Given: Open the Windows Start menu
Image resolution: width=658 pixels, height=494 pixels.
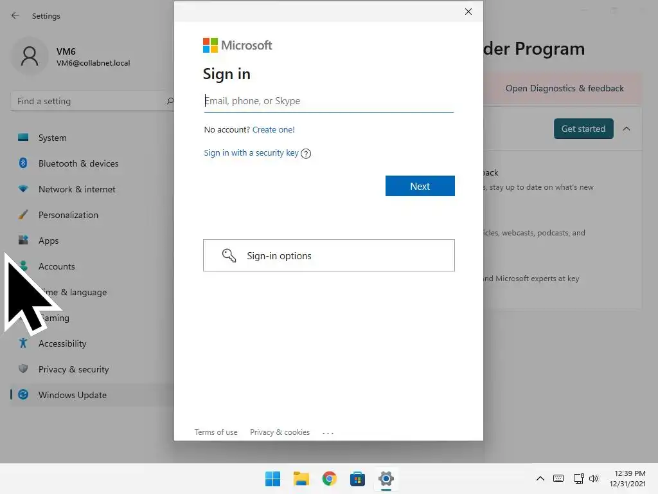Looking at the screenshot, I should [x=272, y=479].
